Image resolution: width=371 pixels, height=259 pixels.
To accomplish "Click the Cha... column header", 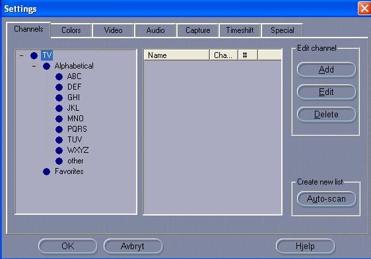I will pos(224,55).
